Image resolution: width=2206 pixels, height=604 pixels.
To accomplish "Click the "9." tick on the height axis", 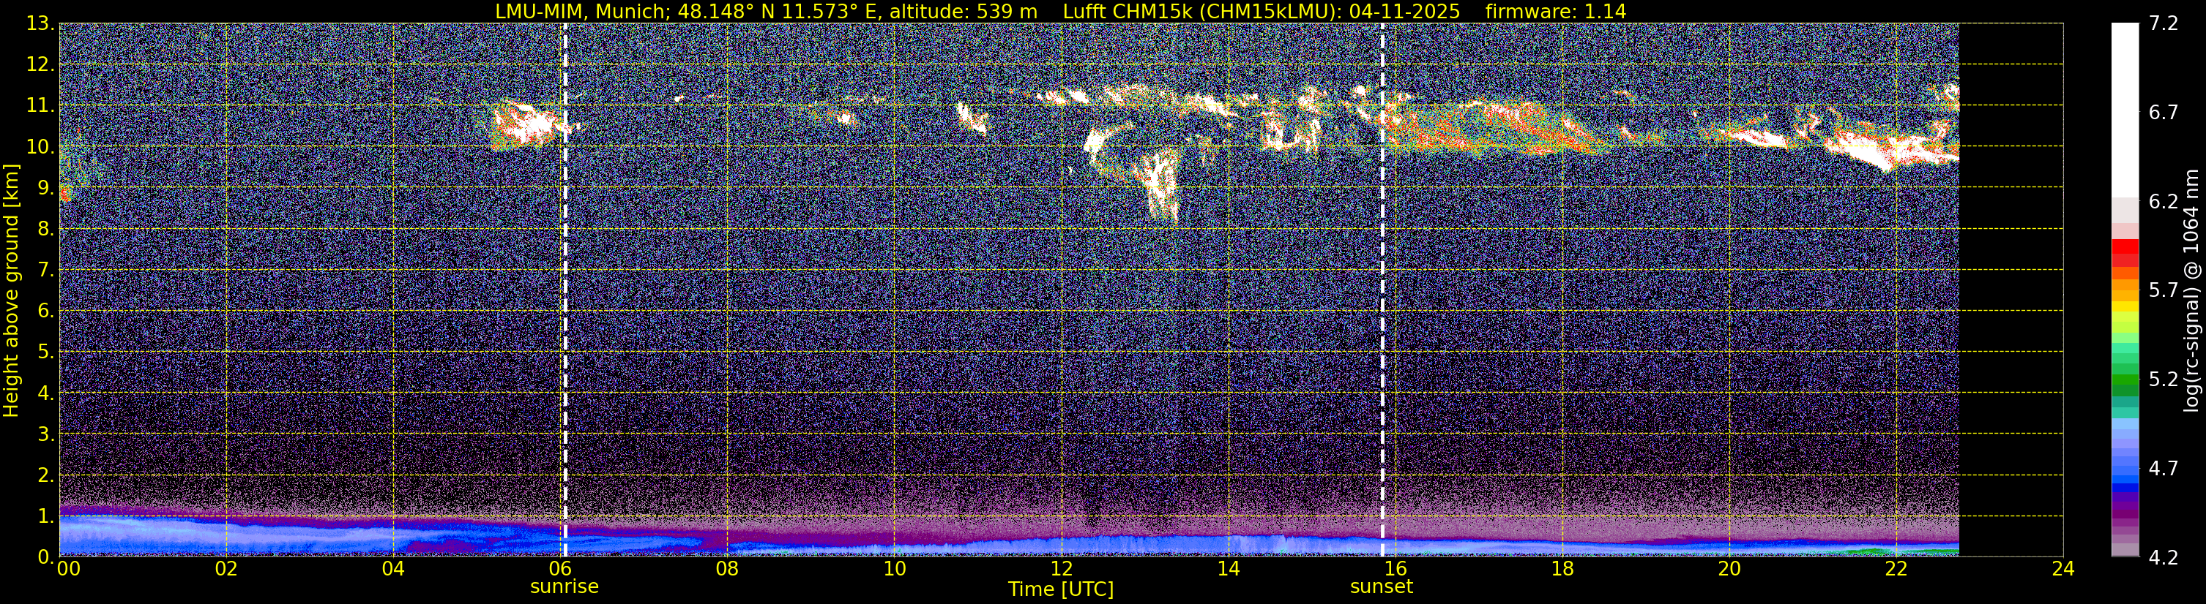I will [45, 187].
